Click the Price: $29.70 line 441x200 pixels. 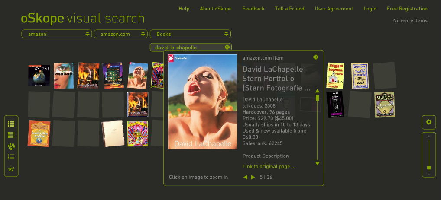click(268, 118)
